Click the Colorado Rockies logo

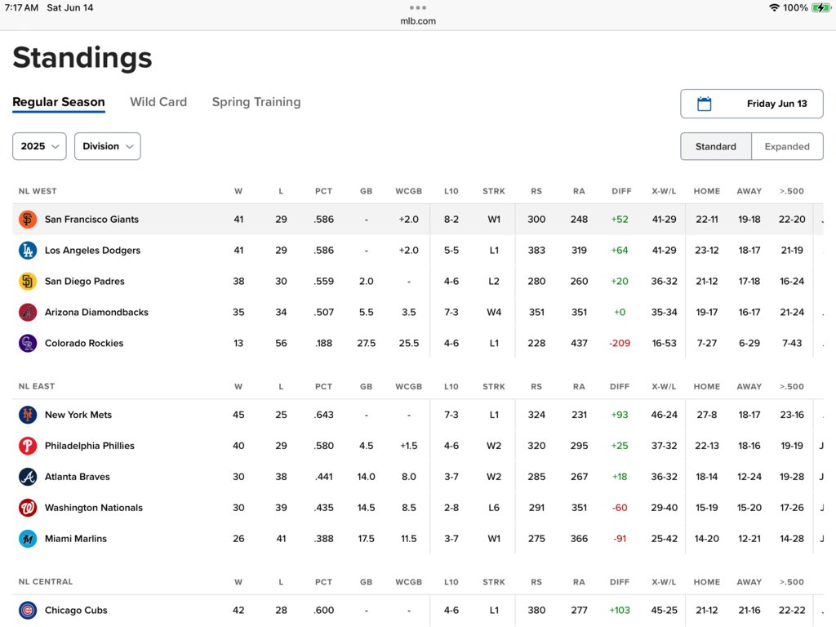tap(28, 343)
